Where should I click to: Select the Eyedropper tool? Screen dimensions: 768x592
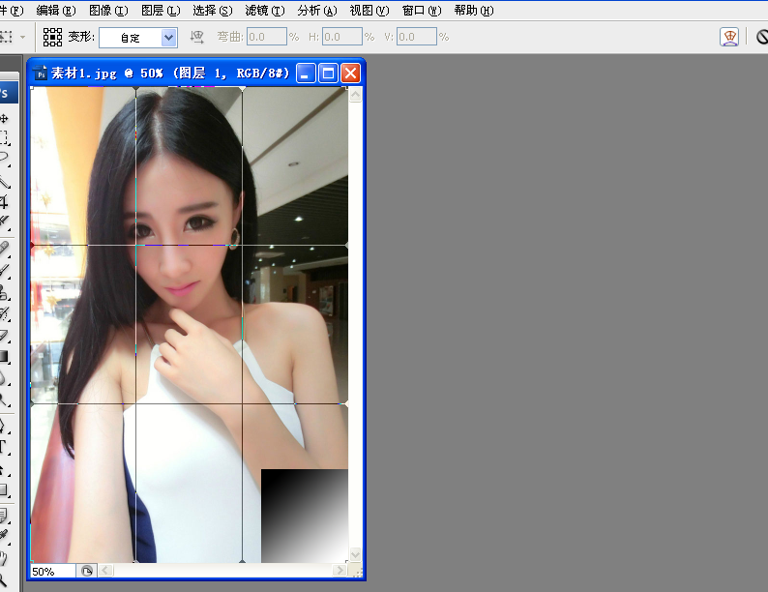click(4, 536)
